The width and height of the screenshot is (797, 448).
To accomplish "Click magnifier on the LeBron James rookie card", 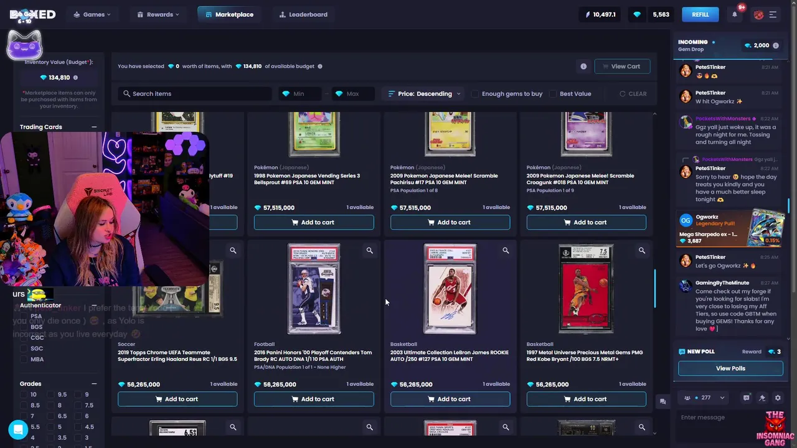I will tap(506, 251).
